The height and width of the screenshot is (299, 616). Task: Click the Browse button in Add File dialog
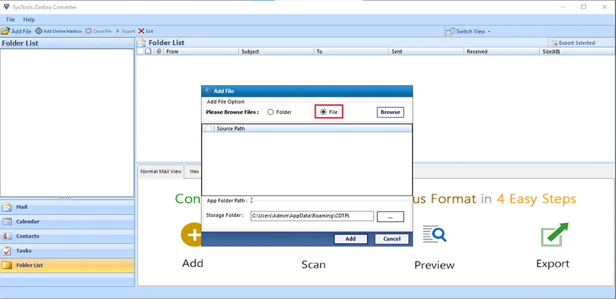(390, 112)
